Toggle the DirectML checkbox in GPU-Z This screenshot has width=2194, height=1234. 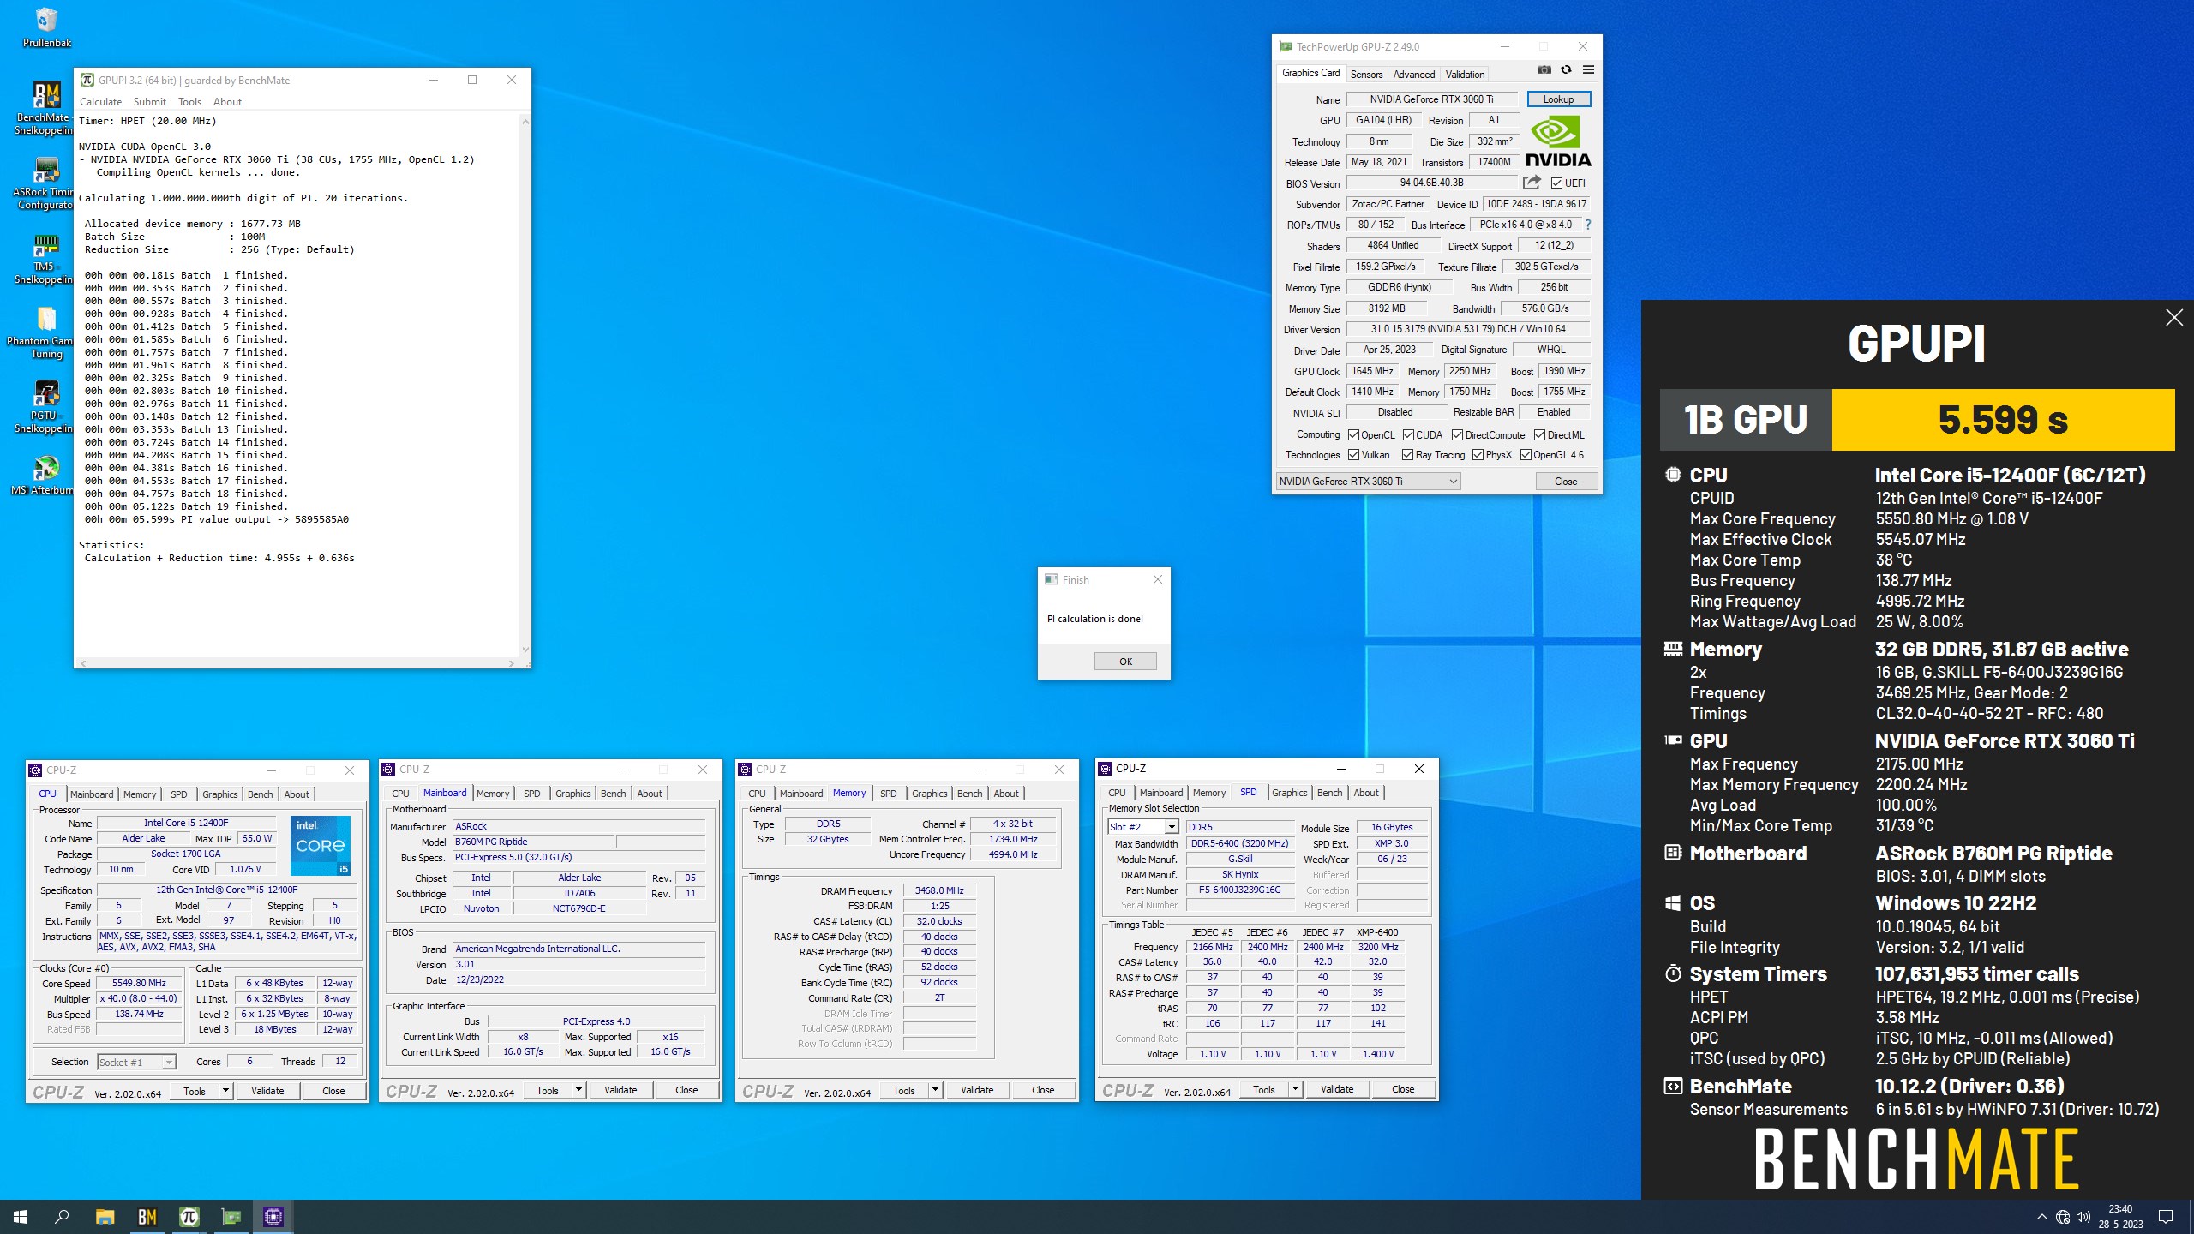coord(1539,435)
